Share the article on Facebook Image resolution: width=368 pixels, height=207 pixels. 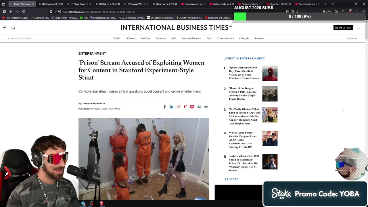point(164,107)
